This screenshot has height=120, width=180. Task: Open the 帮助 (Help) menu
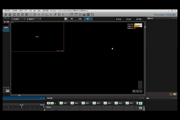[x=39, y=11]
